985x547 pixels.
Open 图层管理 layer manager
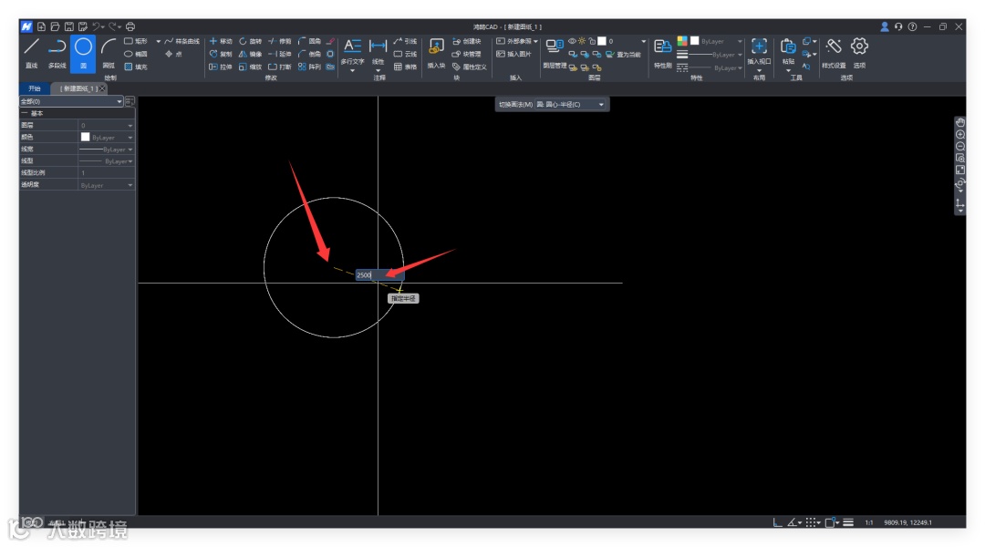pos(555,53)
